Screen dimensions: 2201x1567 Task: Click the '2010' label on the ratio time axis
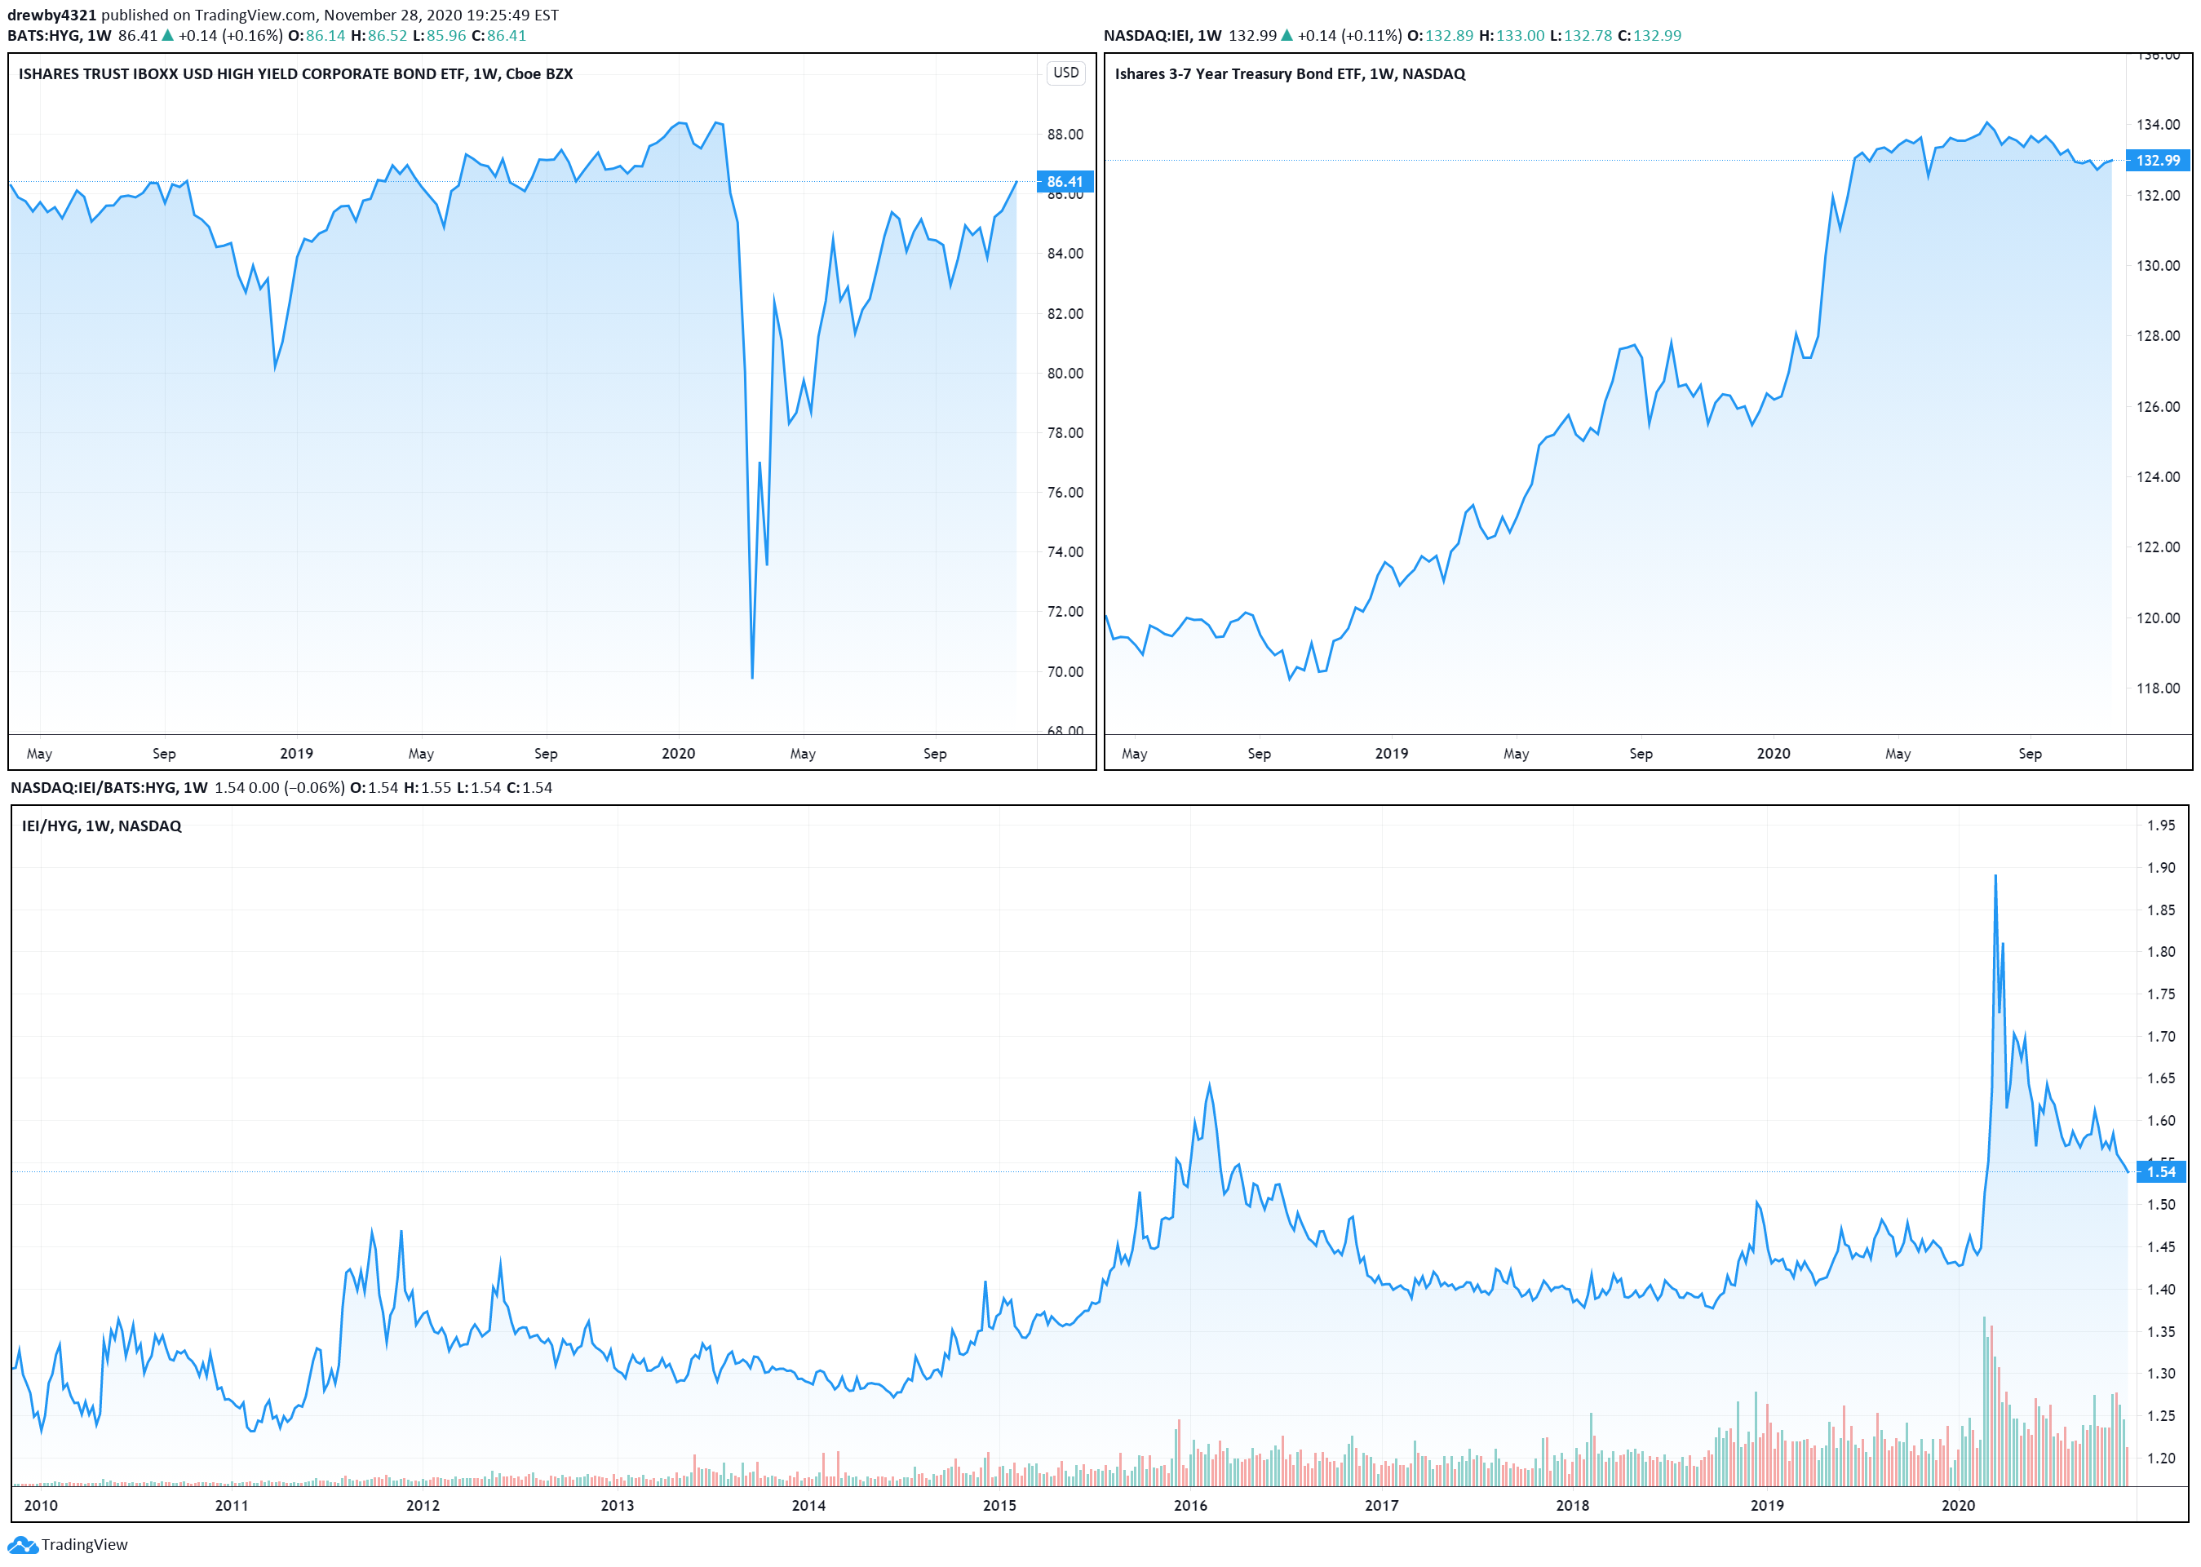[41, 1505]
